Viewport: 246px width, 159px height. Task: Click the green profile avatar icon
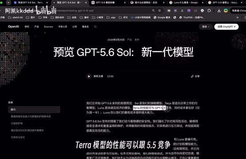[x=226, y=11]
